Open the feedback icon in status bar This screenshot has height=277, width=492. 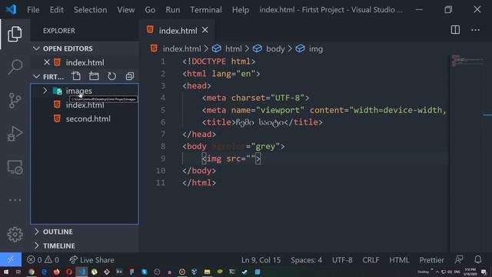coord(459,259)
